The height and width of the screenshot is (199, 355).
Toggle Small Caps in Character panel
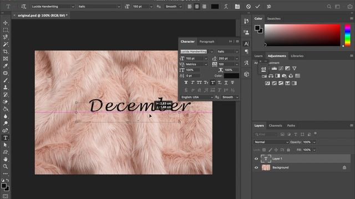tap(206, 82)
